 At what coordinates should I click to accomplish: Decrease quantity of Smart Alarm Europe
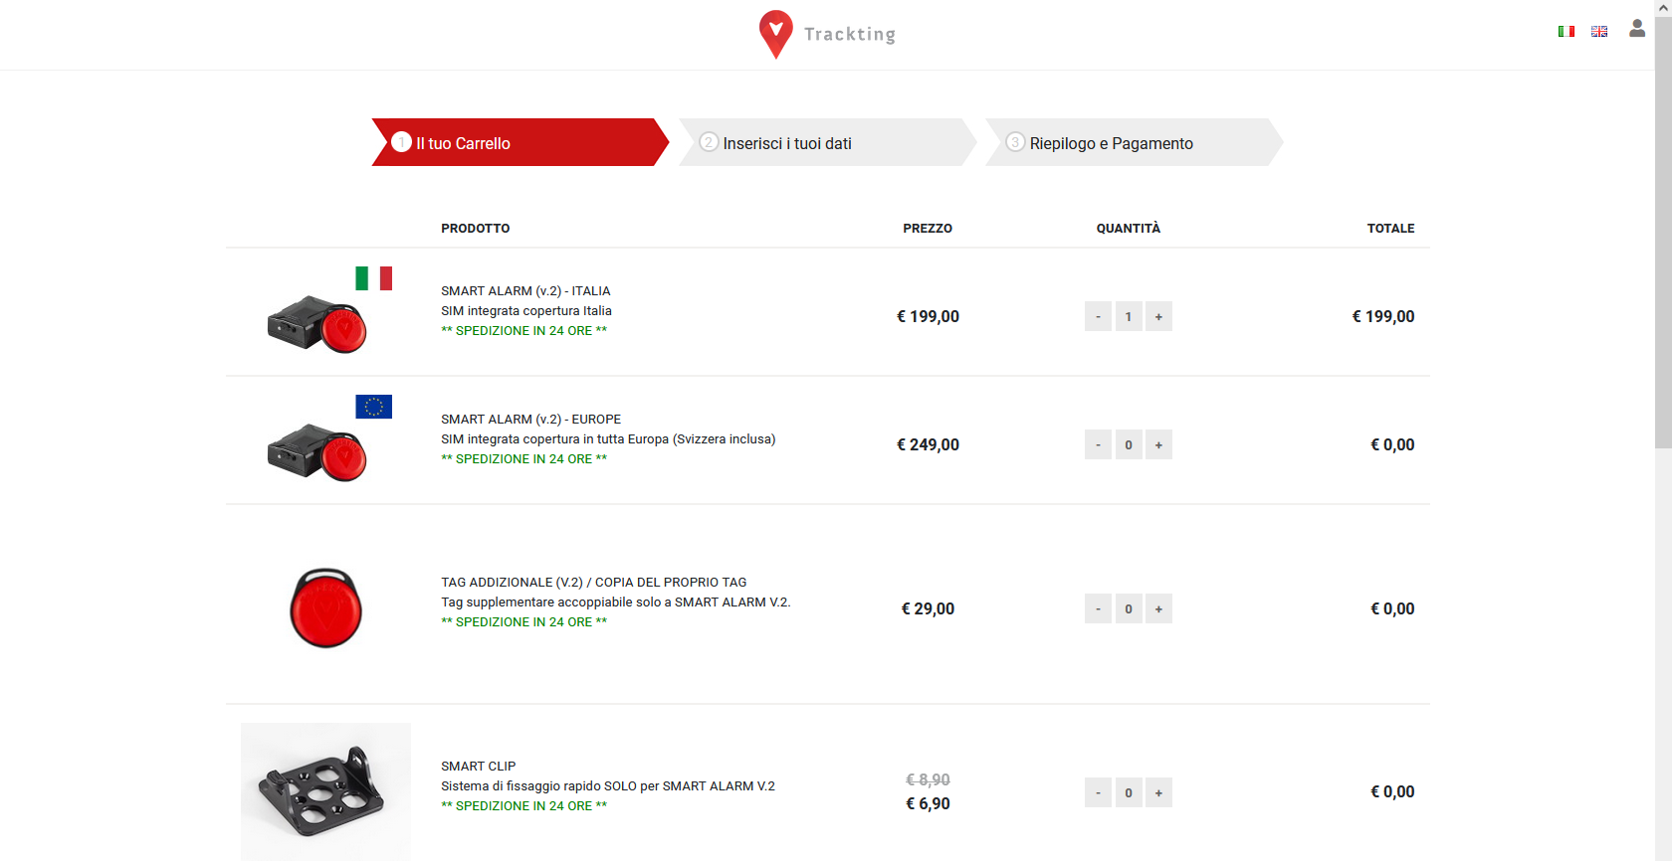[1098, 444]
